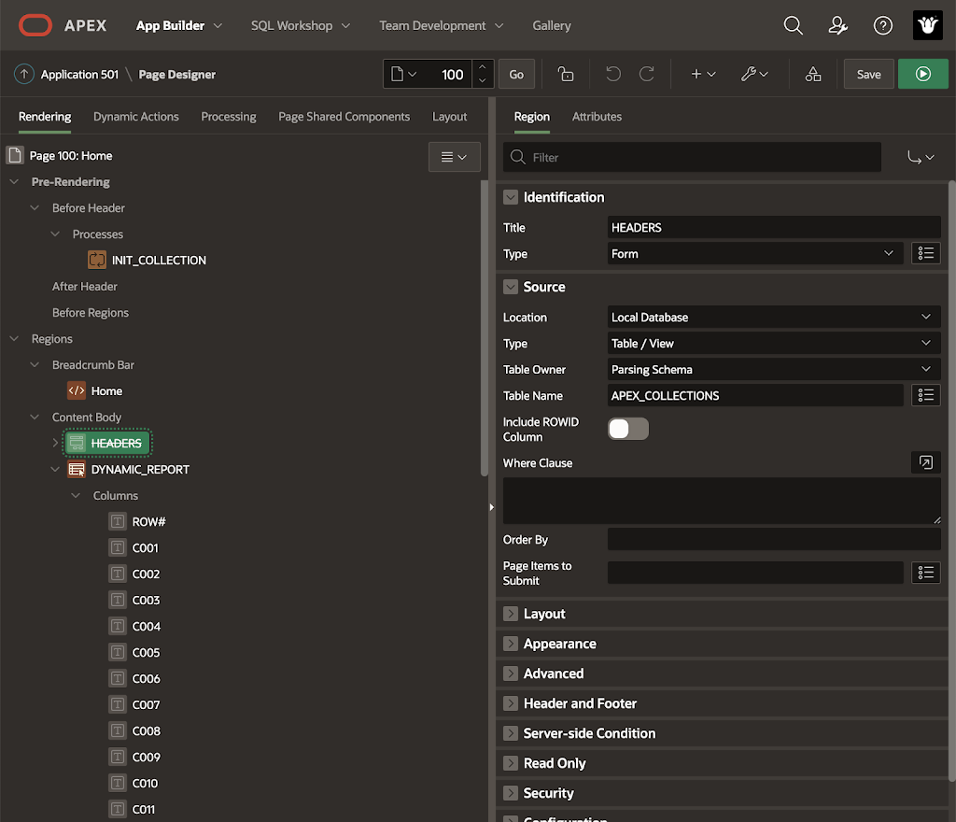
Task: Run the page with the green play button
Action: tap(922, 74)
